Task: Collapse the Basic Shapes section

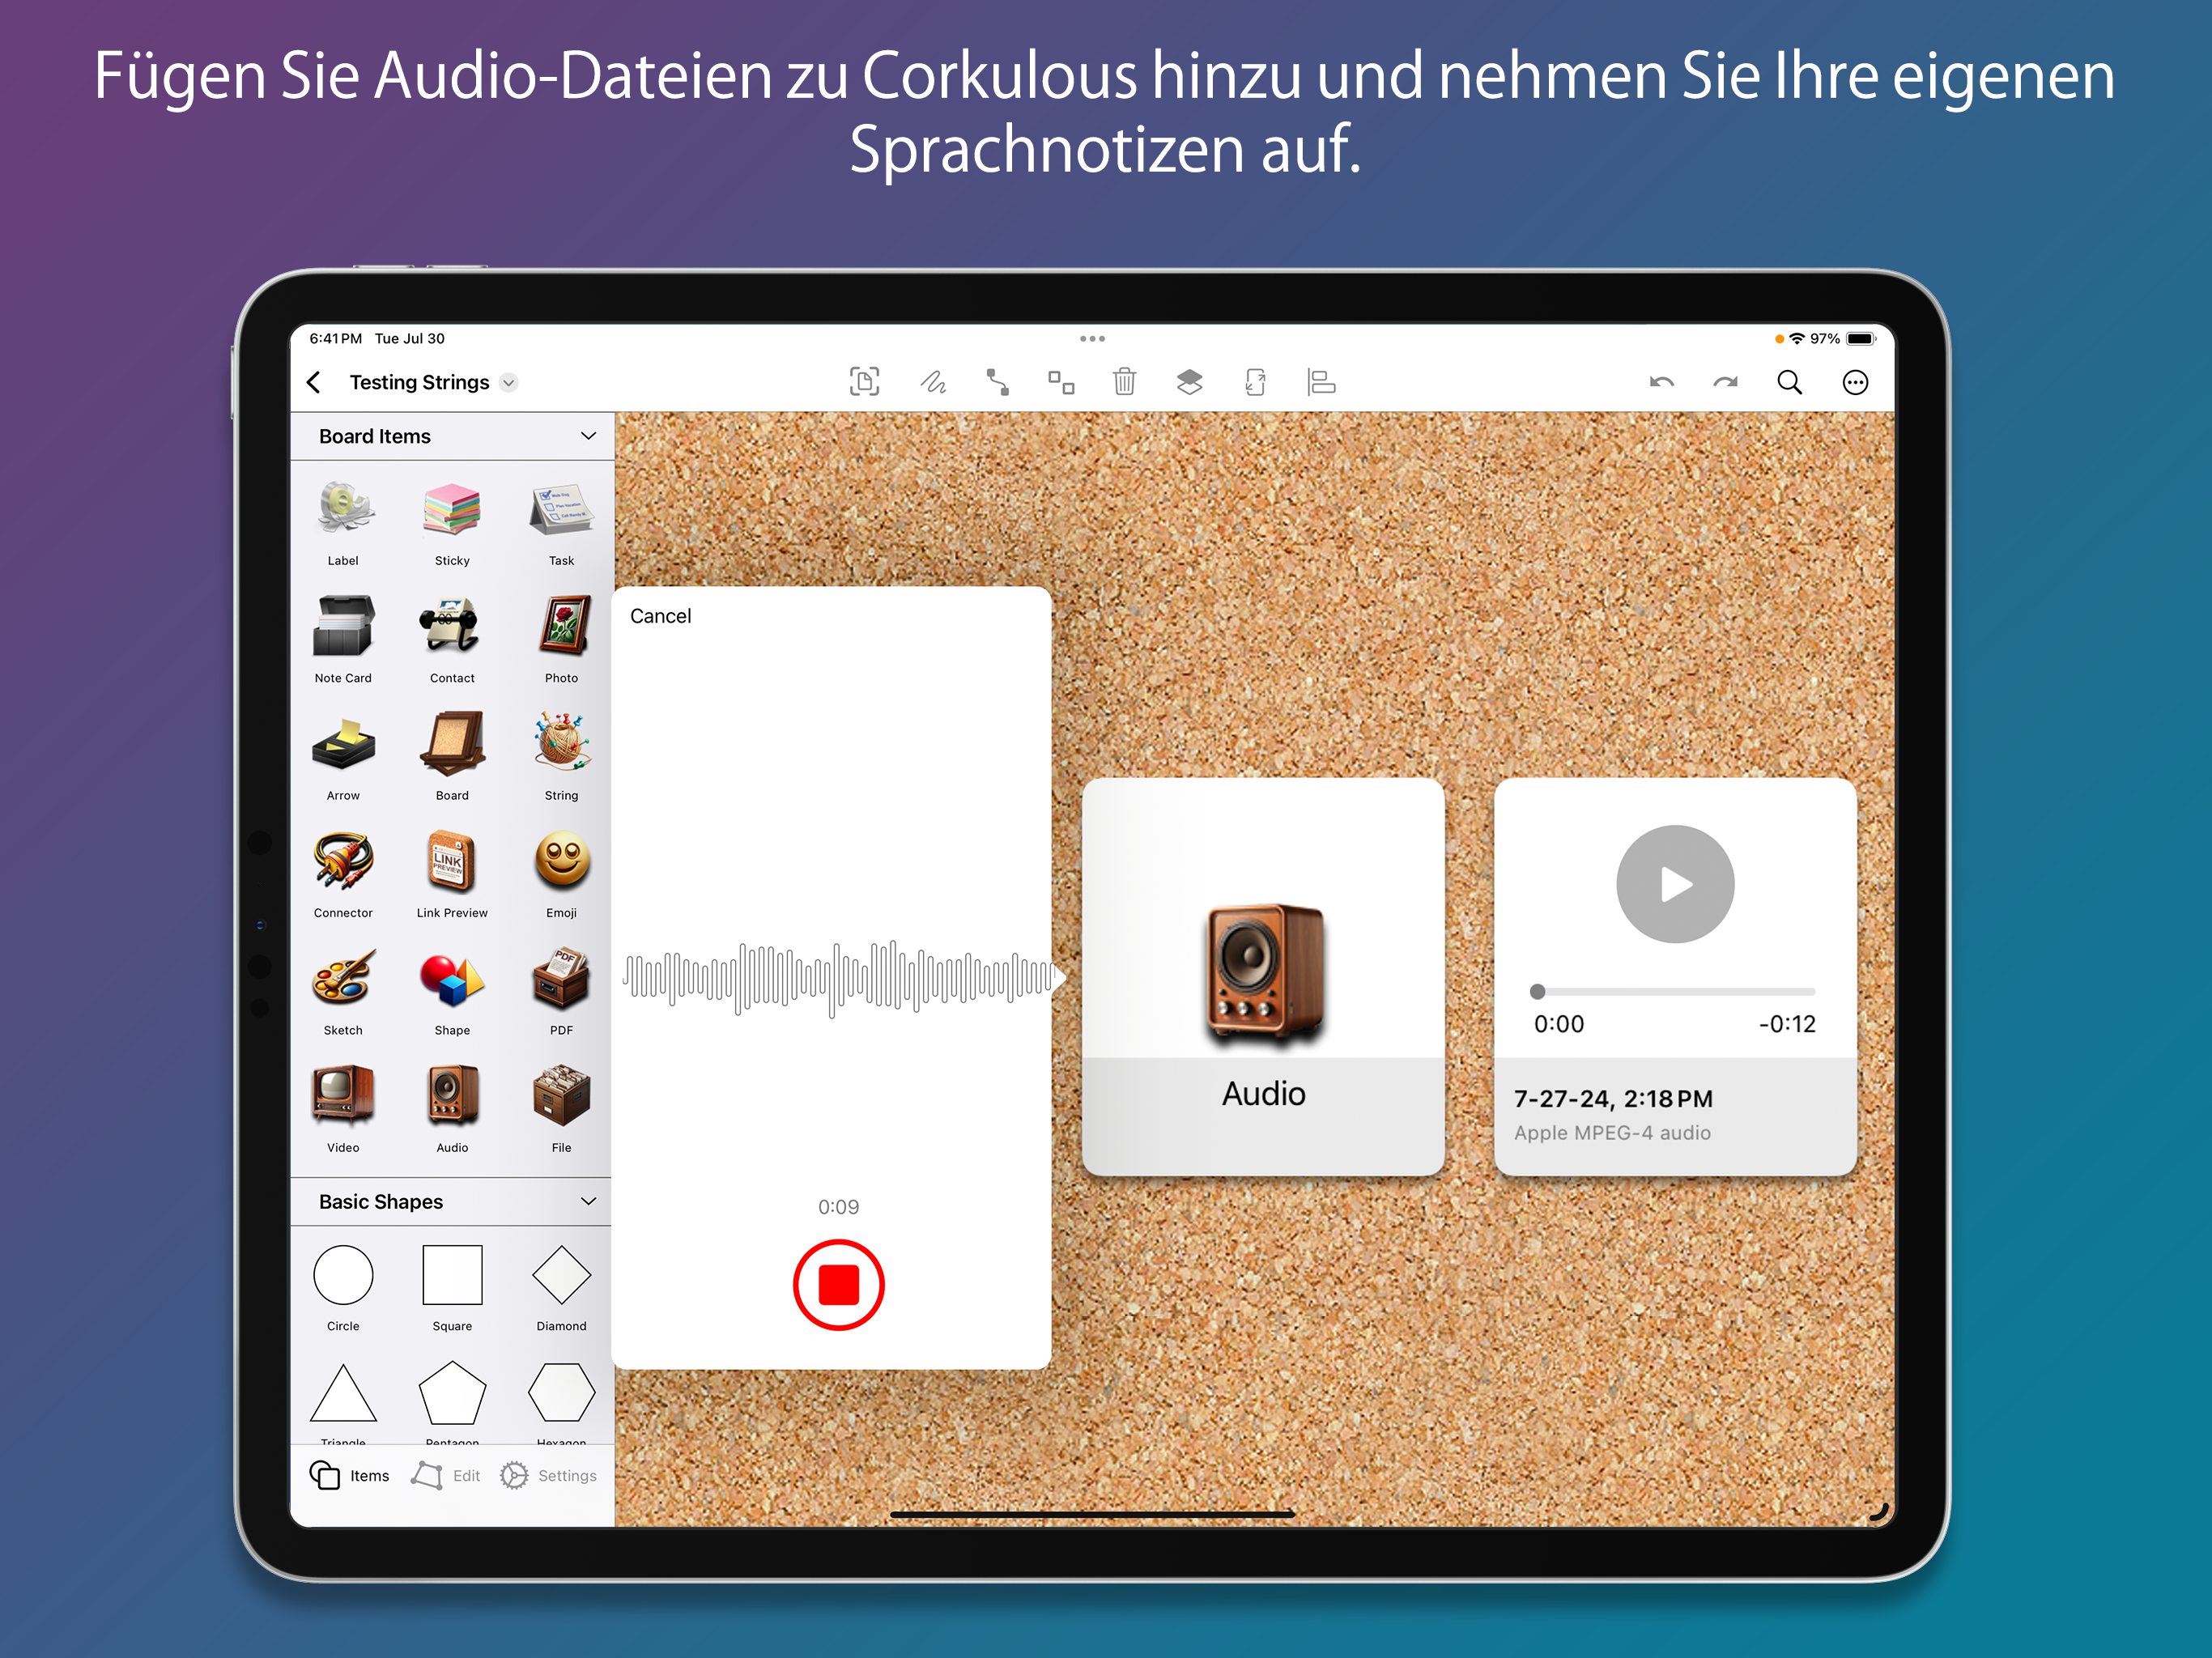Action: pos(588,1201)
